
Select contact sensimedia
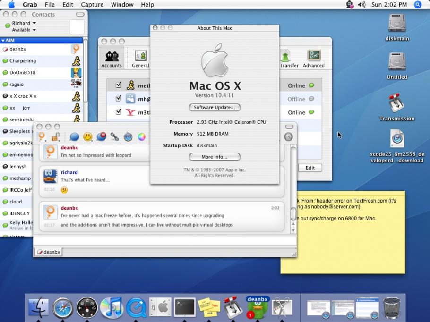point(42,119)
